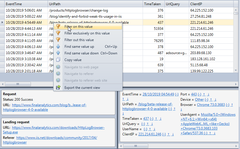Screen dimensions: 240x149
Task: Click up arrow next to Device Other
Action: point(211,100)
